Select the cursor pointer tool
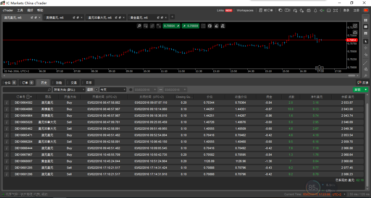This screenshot has height=198, width=371. 366,41
